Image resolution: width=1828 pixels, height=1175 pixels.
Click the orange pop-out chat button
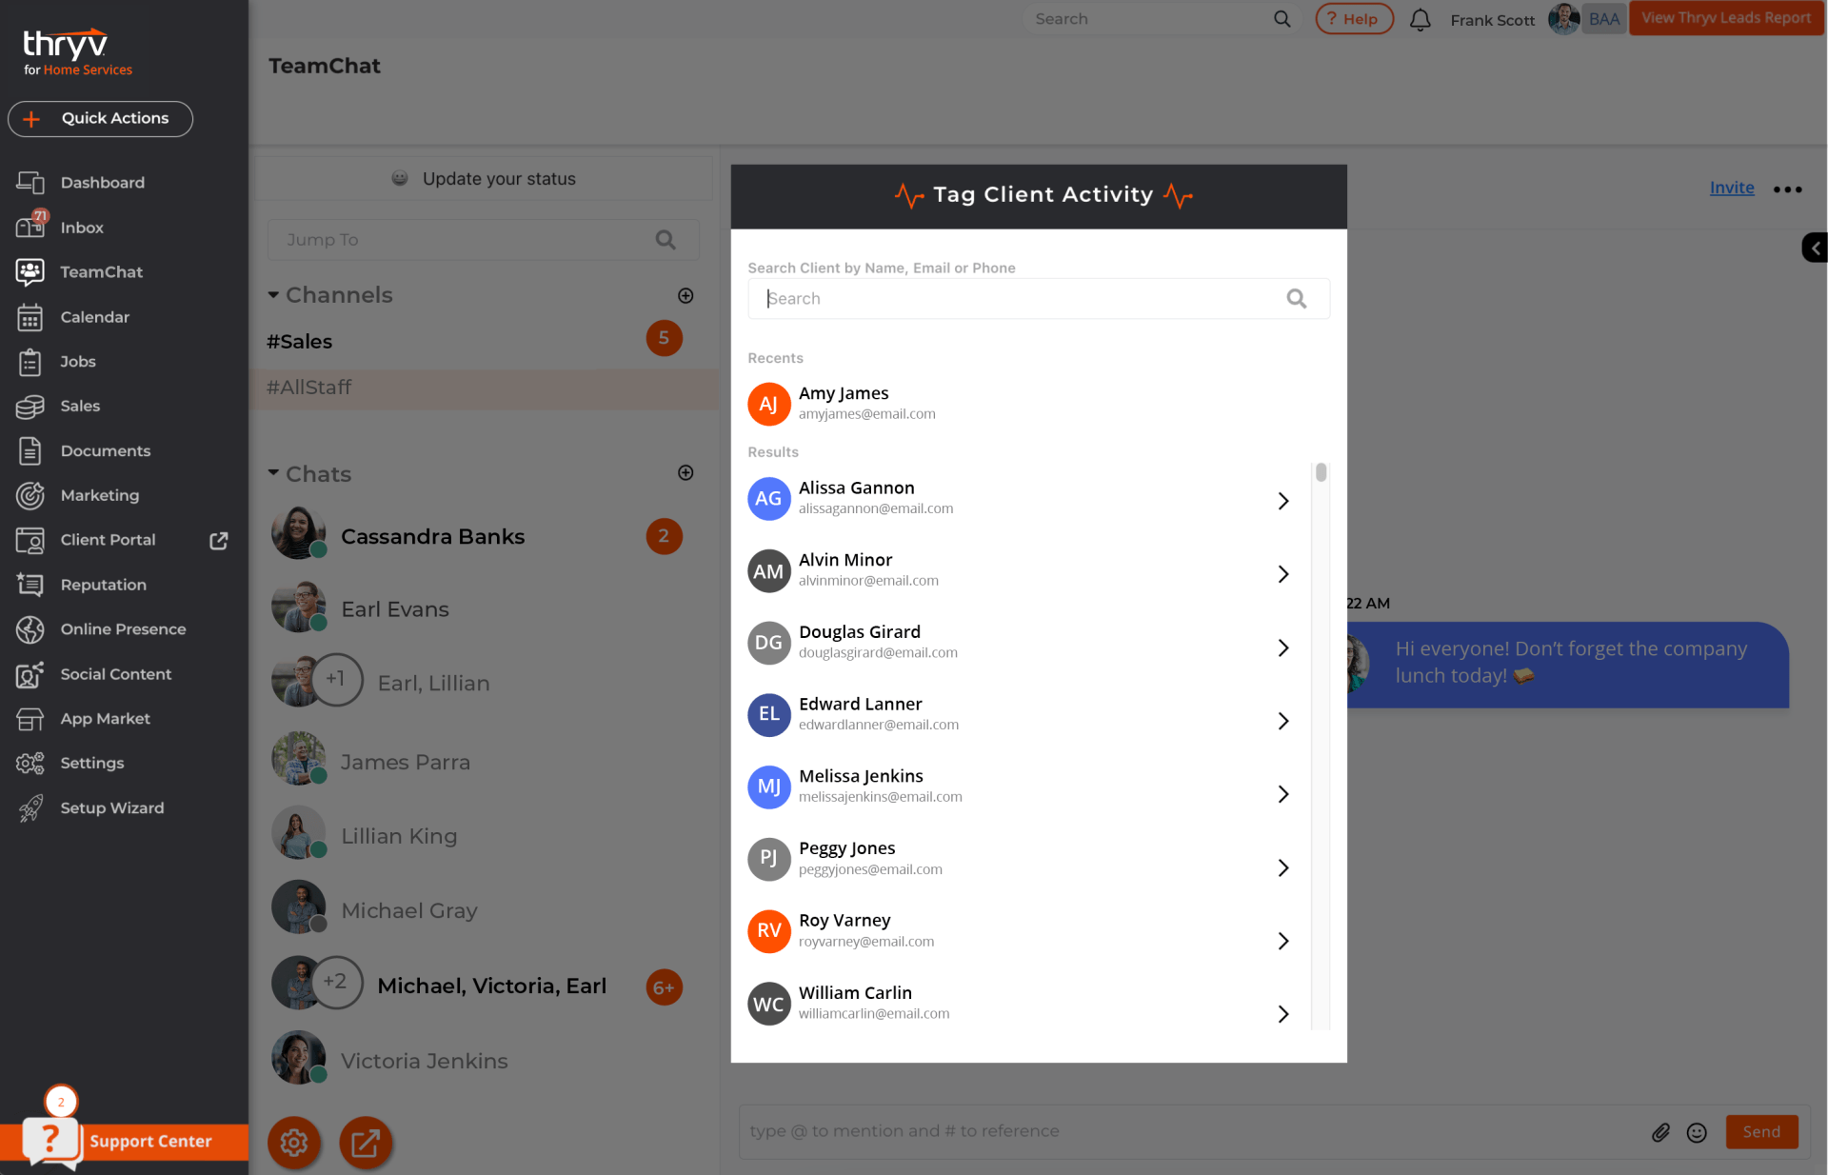point(366,1142)
